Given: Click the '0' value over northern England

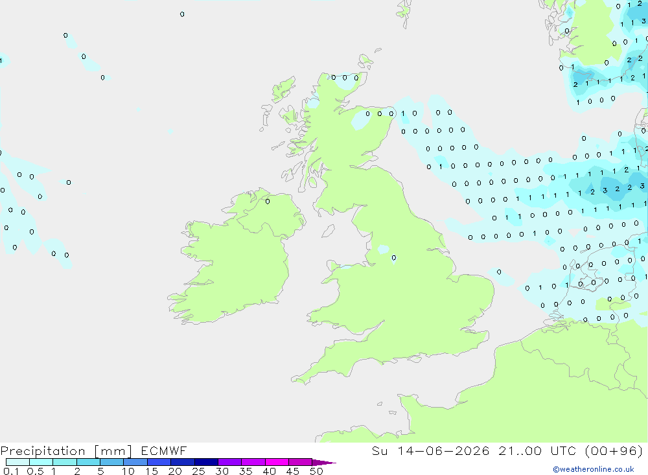Looking at the screenshot, I should [394, 258].
